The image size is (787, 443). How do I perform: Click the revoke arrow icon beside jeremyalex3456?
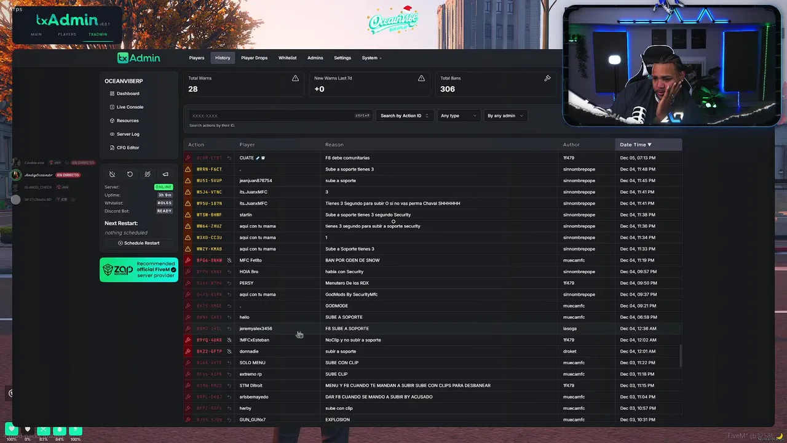[229, 329]
